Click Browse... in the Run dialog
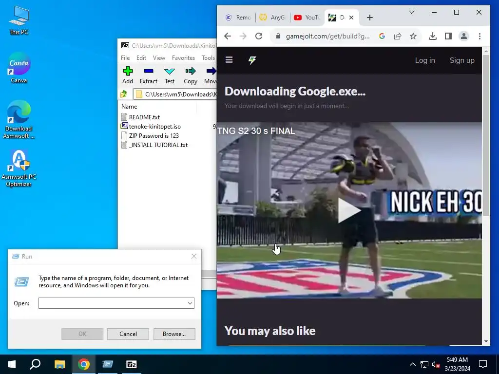 [x=174, y=334]
